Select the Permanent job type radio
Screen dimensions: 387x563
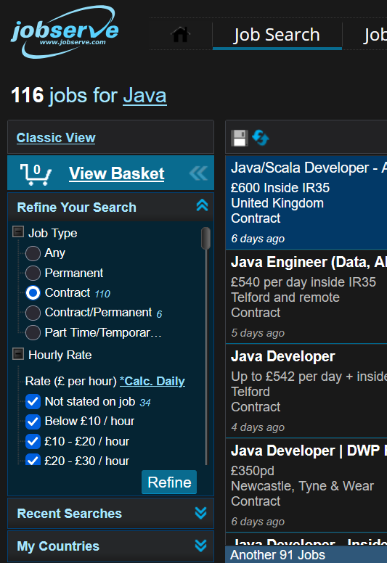(x=33, y=273)
